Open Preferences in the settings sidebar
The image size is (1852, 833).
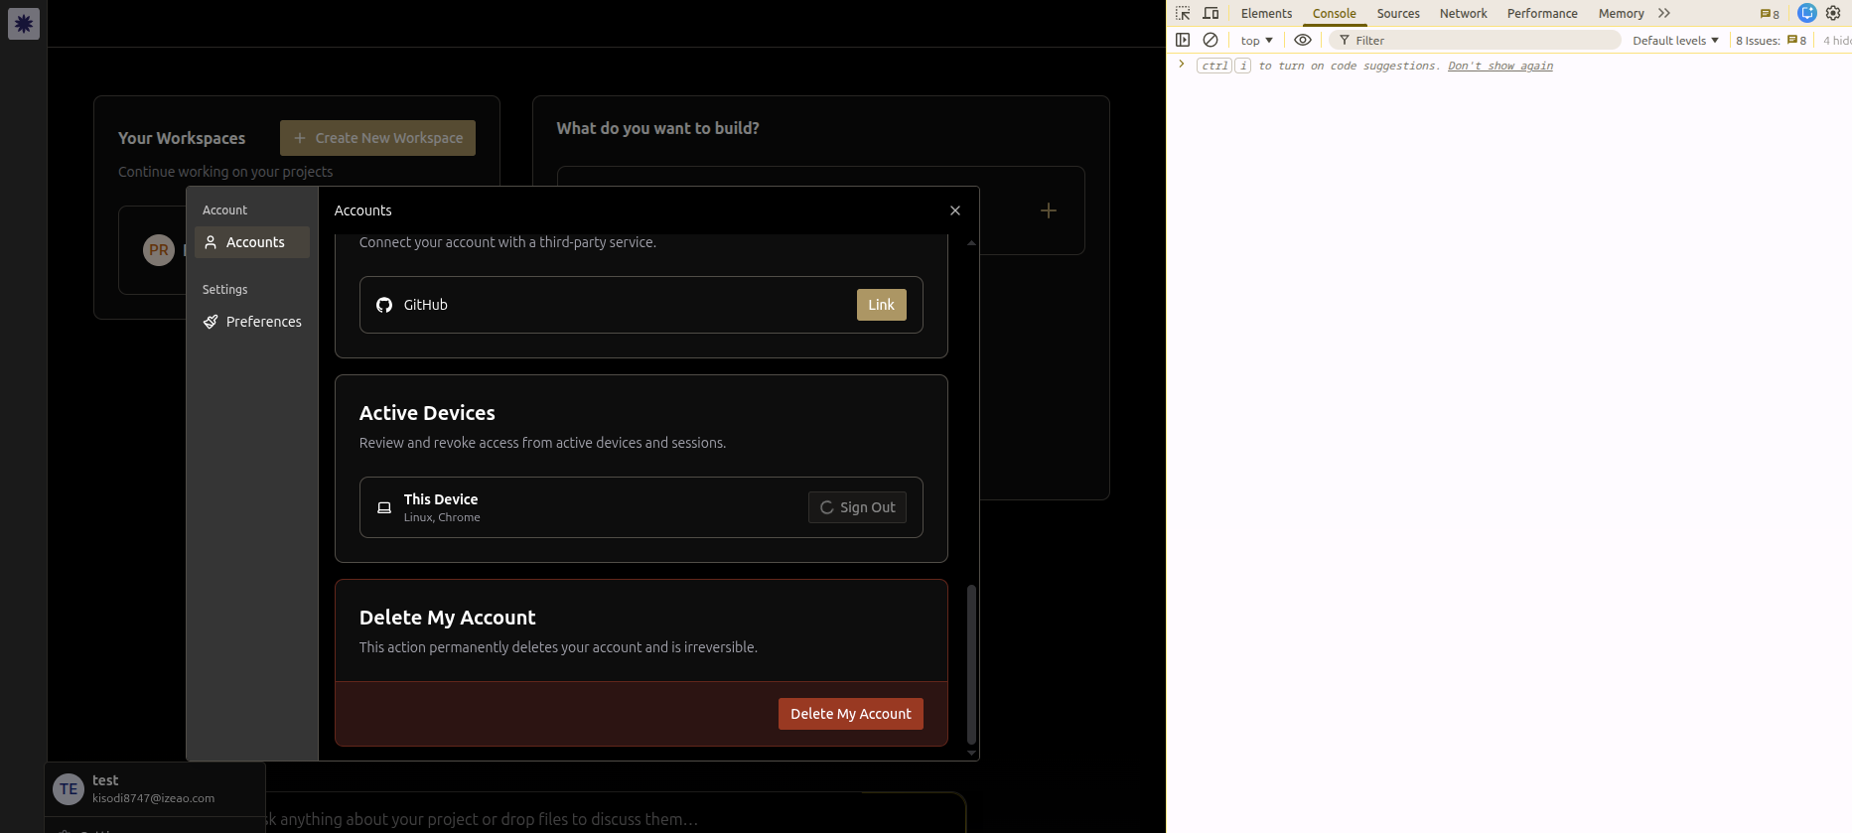click(x=252, y=322)
